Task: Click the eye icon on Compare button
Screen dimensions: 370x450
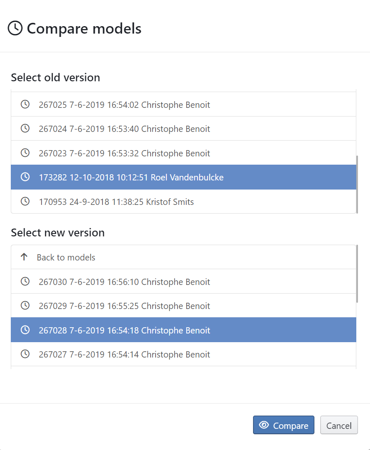Action: tap(264, 425)
